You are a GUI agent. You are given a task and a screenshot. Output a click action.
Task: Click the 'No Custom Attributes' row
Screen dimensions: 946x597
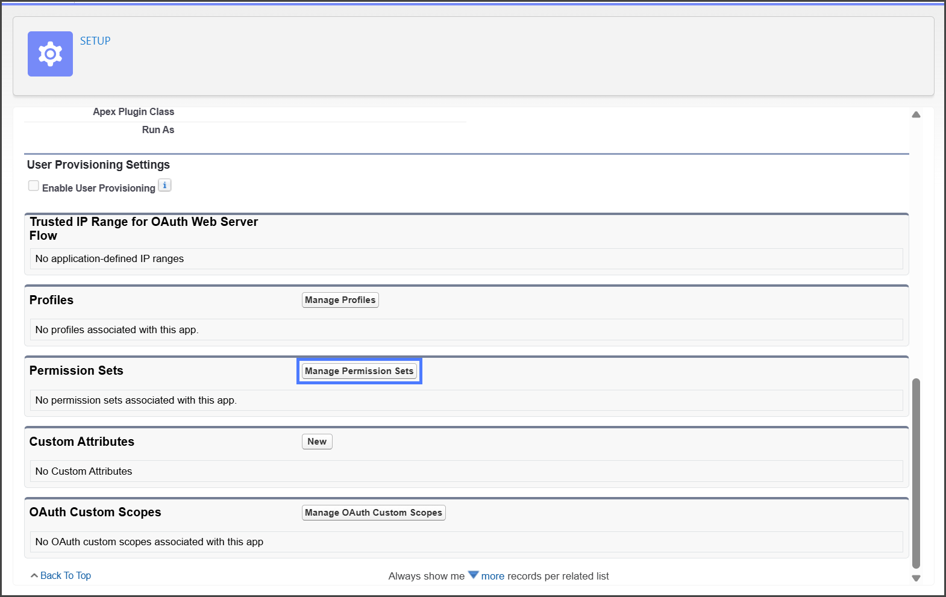[84, 472]
